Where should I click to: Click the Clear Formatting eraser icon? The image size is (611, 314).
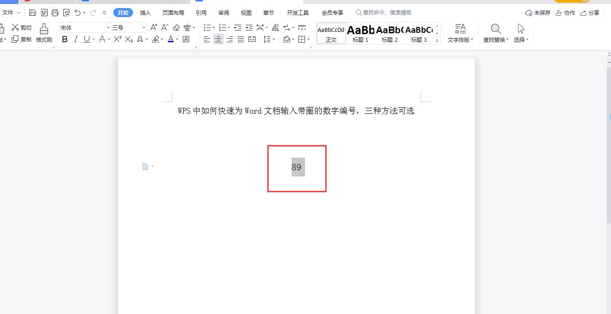(x=176, y=27)
